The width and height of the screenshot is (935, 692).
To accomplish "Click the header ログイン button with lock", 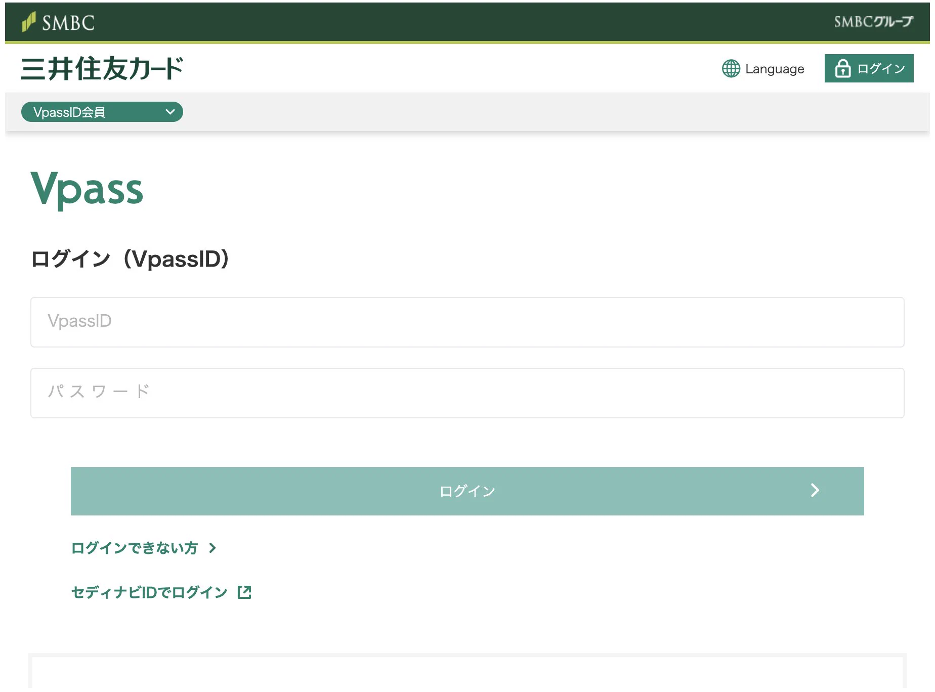I will tap(869, 68).
